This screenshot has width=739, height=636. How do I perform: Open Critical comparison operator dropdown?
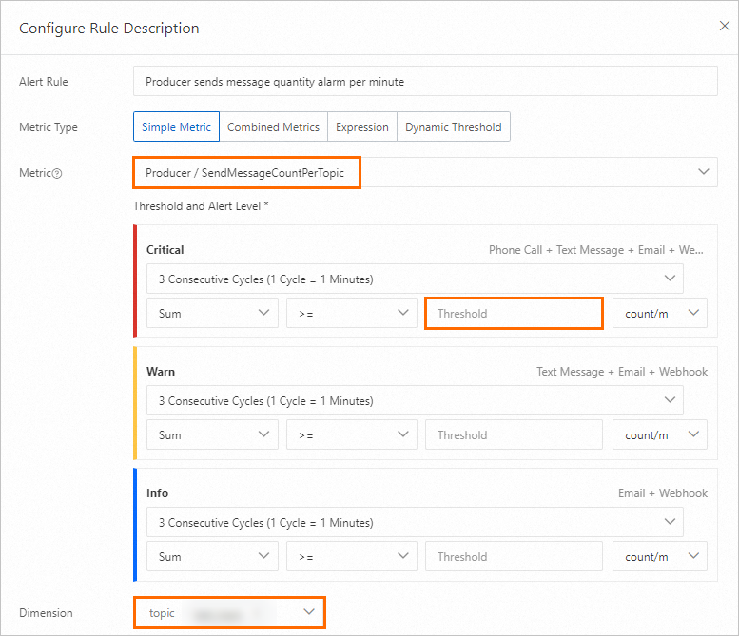[351, 314]
